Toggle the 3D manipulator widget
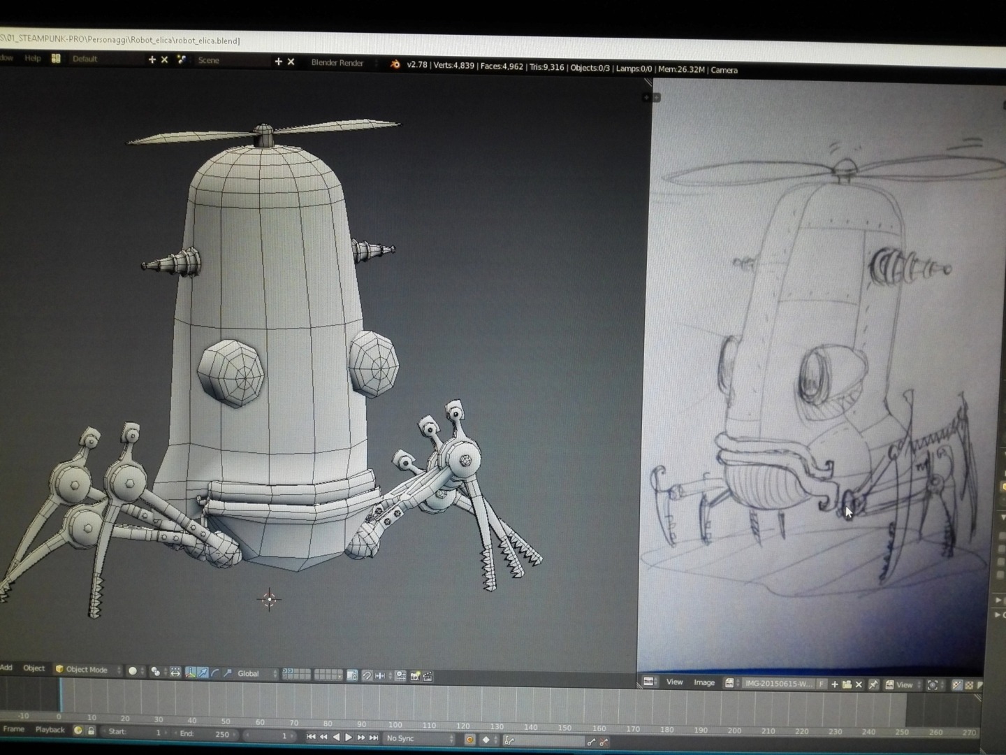1006x755 pixels. pos(190,673)
